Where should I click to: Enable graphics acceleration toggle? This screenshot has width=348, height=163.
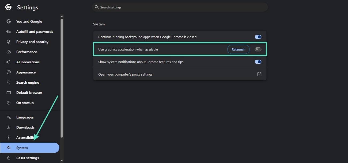pos(258,49)
